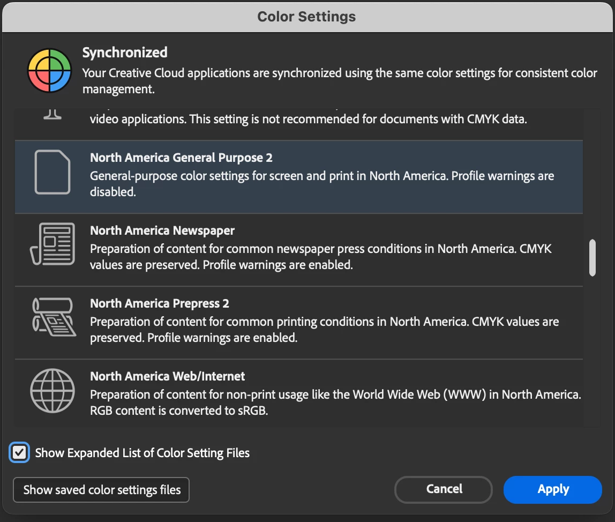Click the 'General-purpose color settings for screen' description
This screenshot has width=615, height=522.
tap(322, 184)
